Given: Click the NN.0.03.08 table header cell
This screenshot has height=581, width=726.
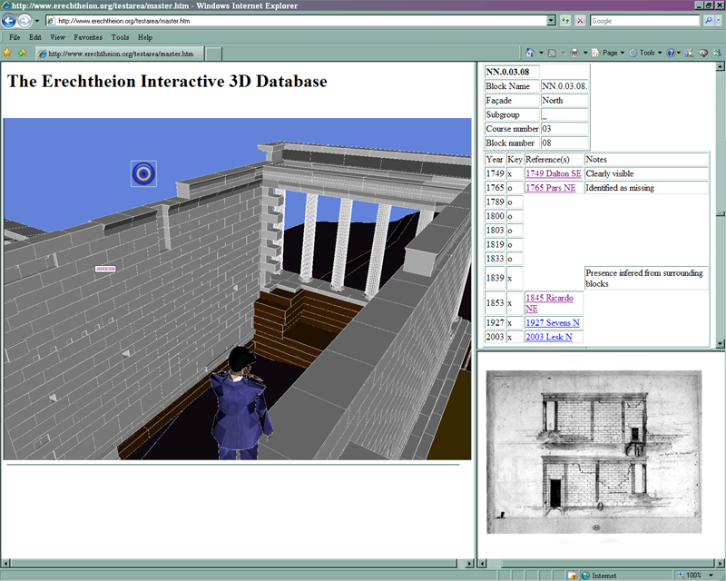Looking at the screenshot, I should [512, 72].
